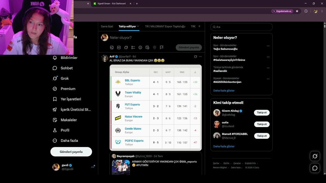Click the Ara search field

click(x=241, y=27)
